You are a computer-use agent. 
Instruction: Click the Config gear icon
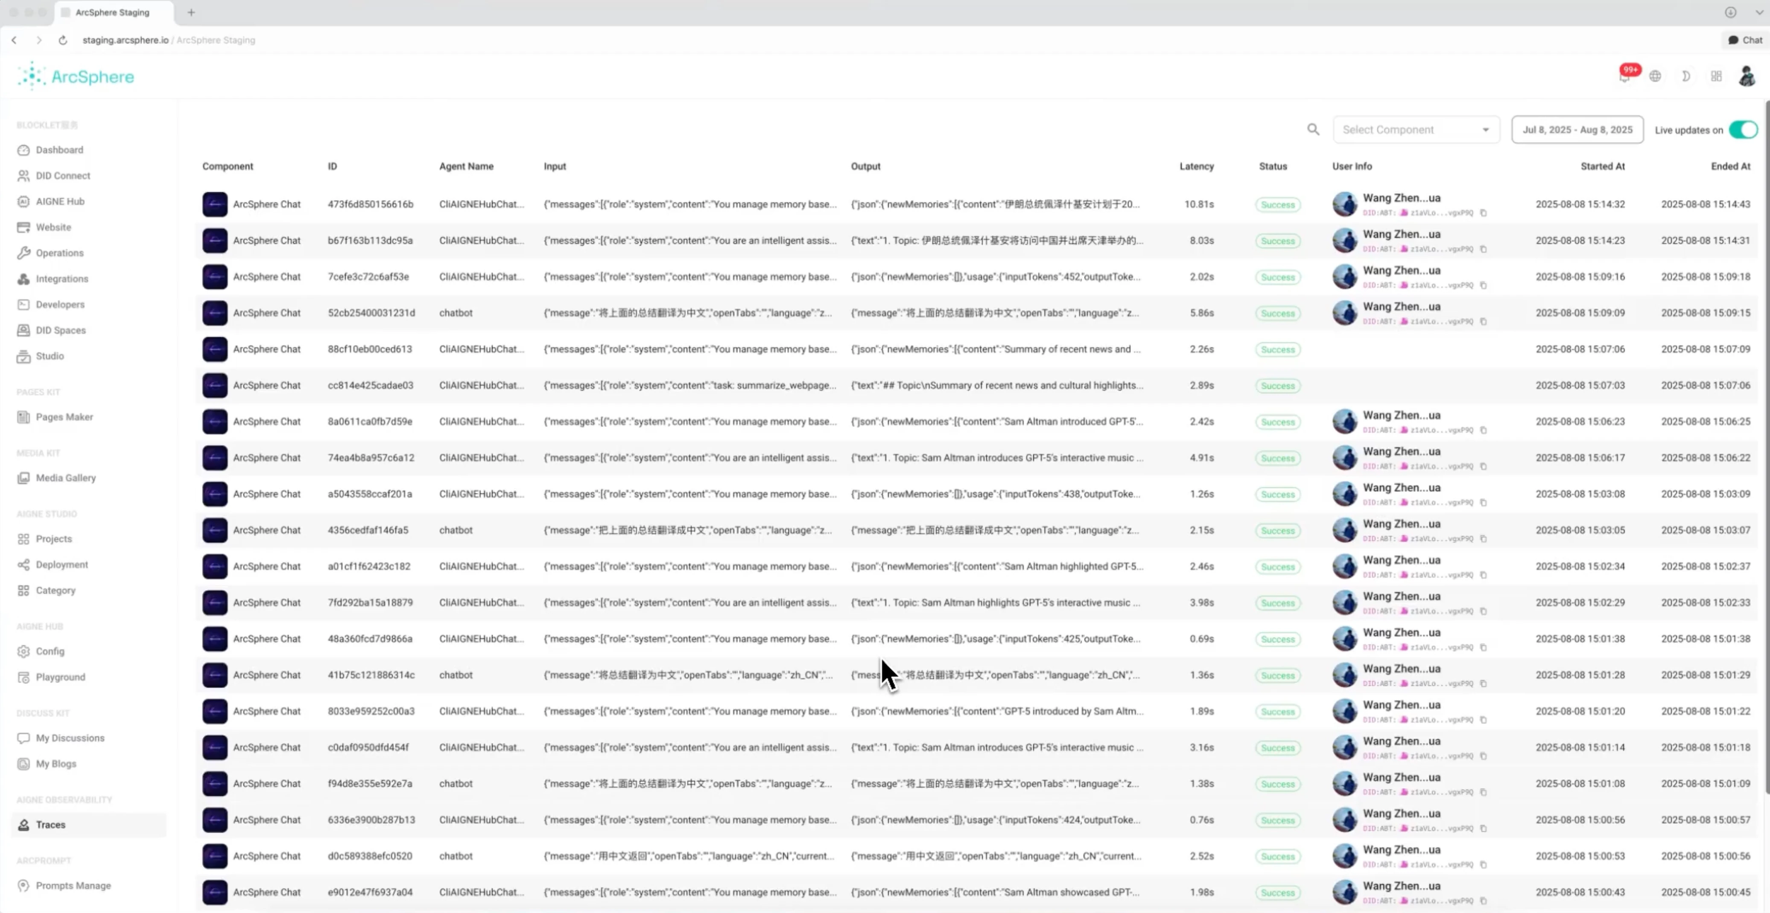point(23,651)
